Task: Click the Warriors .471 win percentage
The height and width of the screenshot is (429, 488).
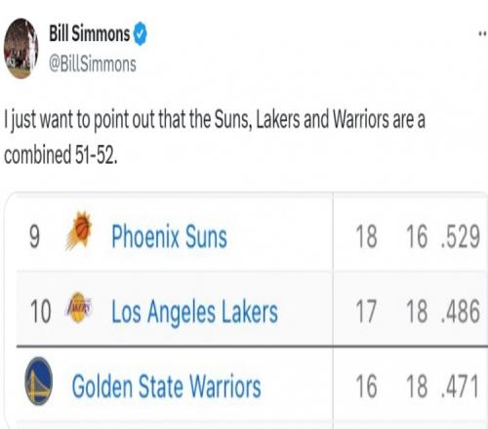Action: [x=460, y=386]
